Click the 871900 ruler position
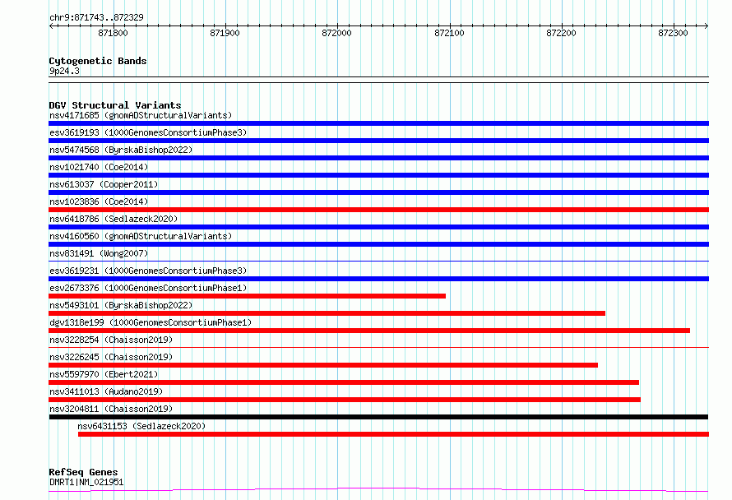 point(225,33)
